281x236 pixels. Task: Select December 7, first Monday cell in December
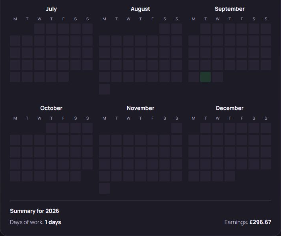coord(194,140)
